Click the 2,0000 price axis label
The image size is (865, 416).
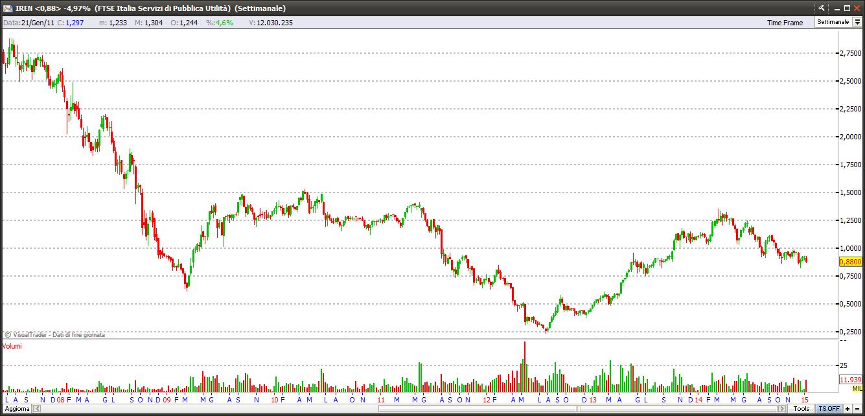click(850, 137)
